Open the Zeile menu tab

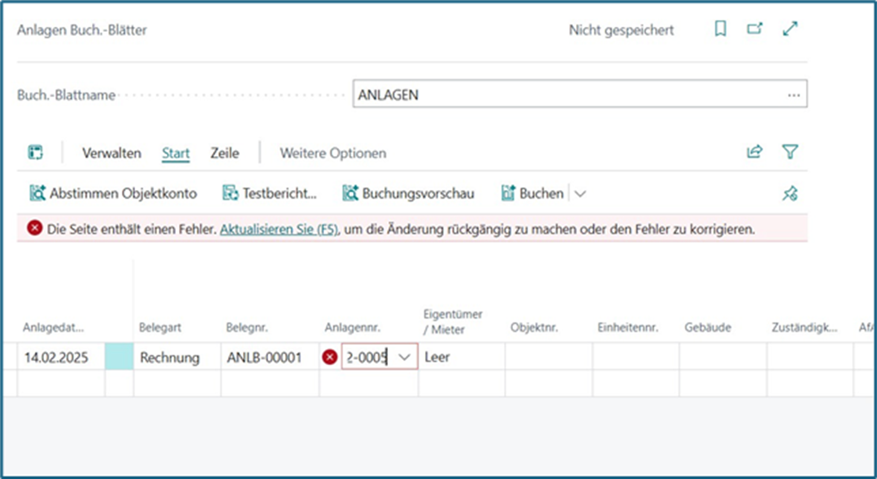click(x=224, y=154)
